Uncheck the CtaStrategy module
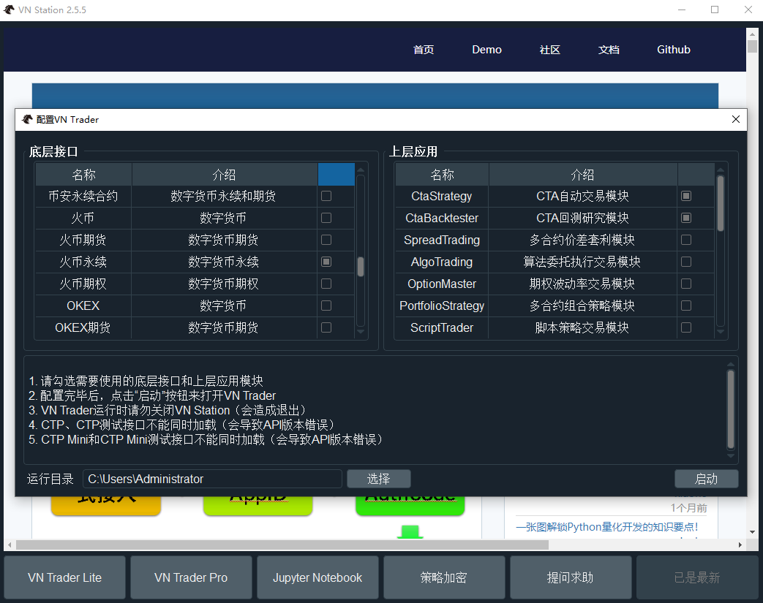The image size is (763, 603). pyautogui.click(x=685, y=196)
